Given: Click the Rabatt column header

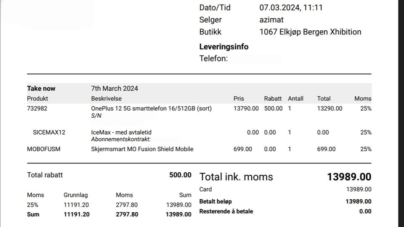Looking at the screenshot, I should 273,98.
